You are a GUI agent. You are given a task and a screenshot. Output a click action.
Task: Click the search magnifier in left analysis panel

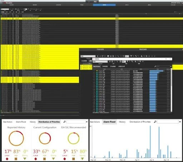pyautogui.click(x=64, y=122)
